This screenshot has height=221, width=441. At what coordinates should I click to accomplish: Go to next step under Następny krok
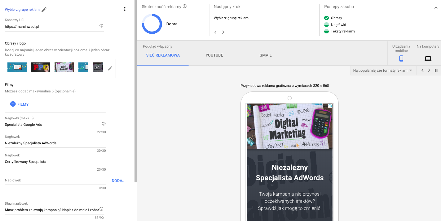[x=223, y=32]
